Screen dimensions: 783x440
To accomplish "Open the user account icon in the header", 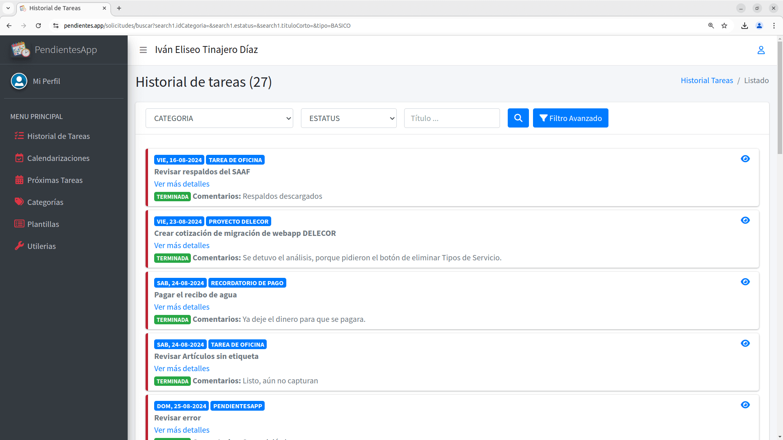I will point(761,50).
